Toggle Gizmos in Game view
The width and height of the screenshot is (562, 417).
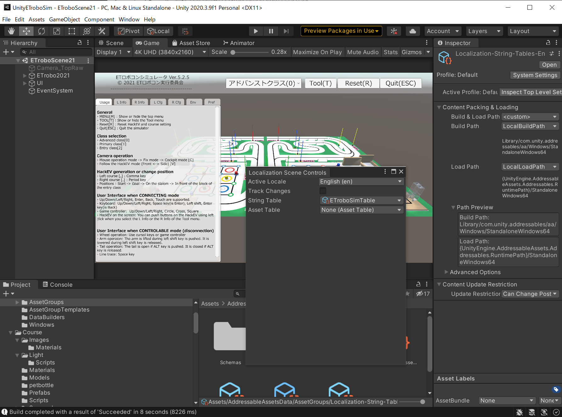point(412,52)
